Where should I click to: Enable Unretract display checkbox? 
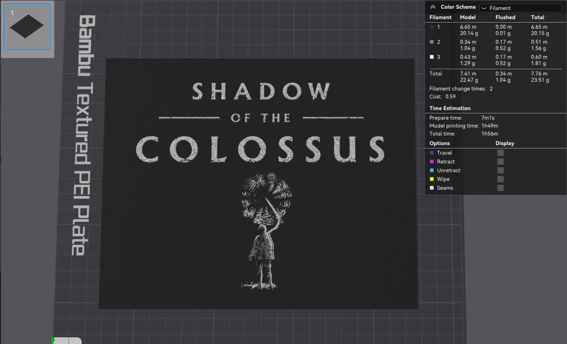click(501, 170)
